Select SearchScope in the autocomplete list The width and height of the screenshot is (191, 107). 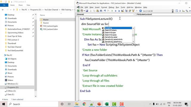110,33
